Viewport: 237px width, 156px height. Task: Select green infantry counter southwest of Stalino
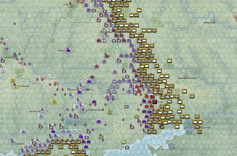click(x=137, y=116)
